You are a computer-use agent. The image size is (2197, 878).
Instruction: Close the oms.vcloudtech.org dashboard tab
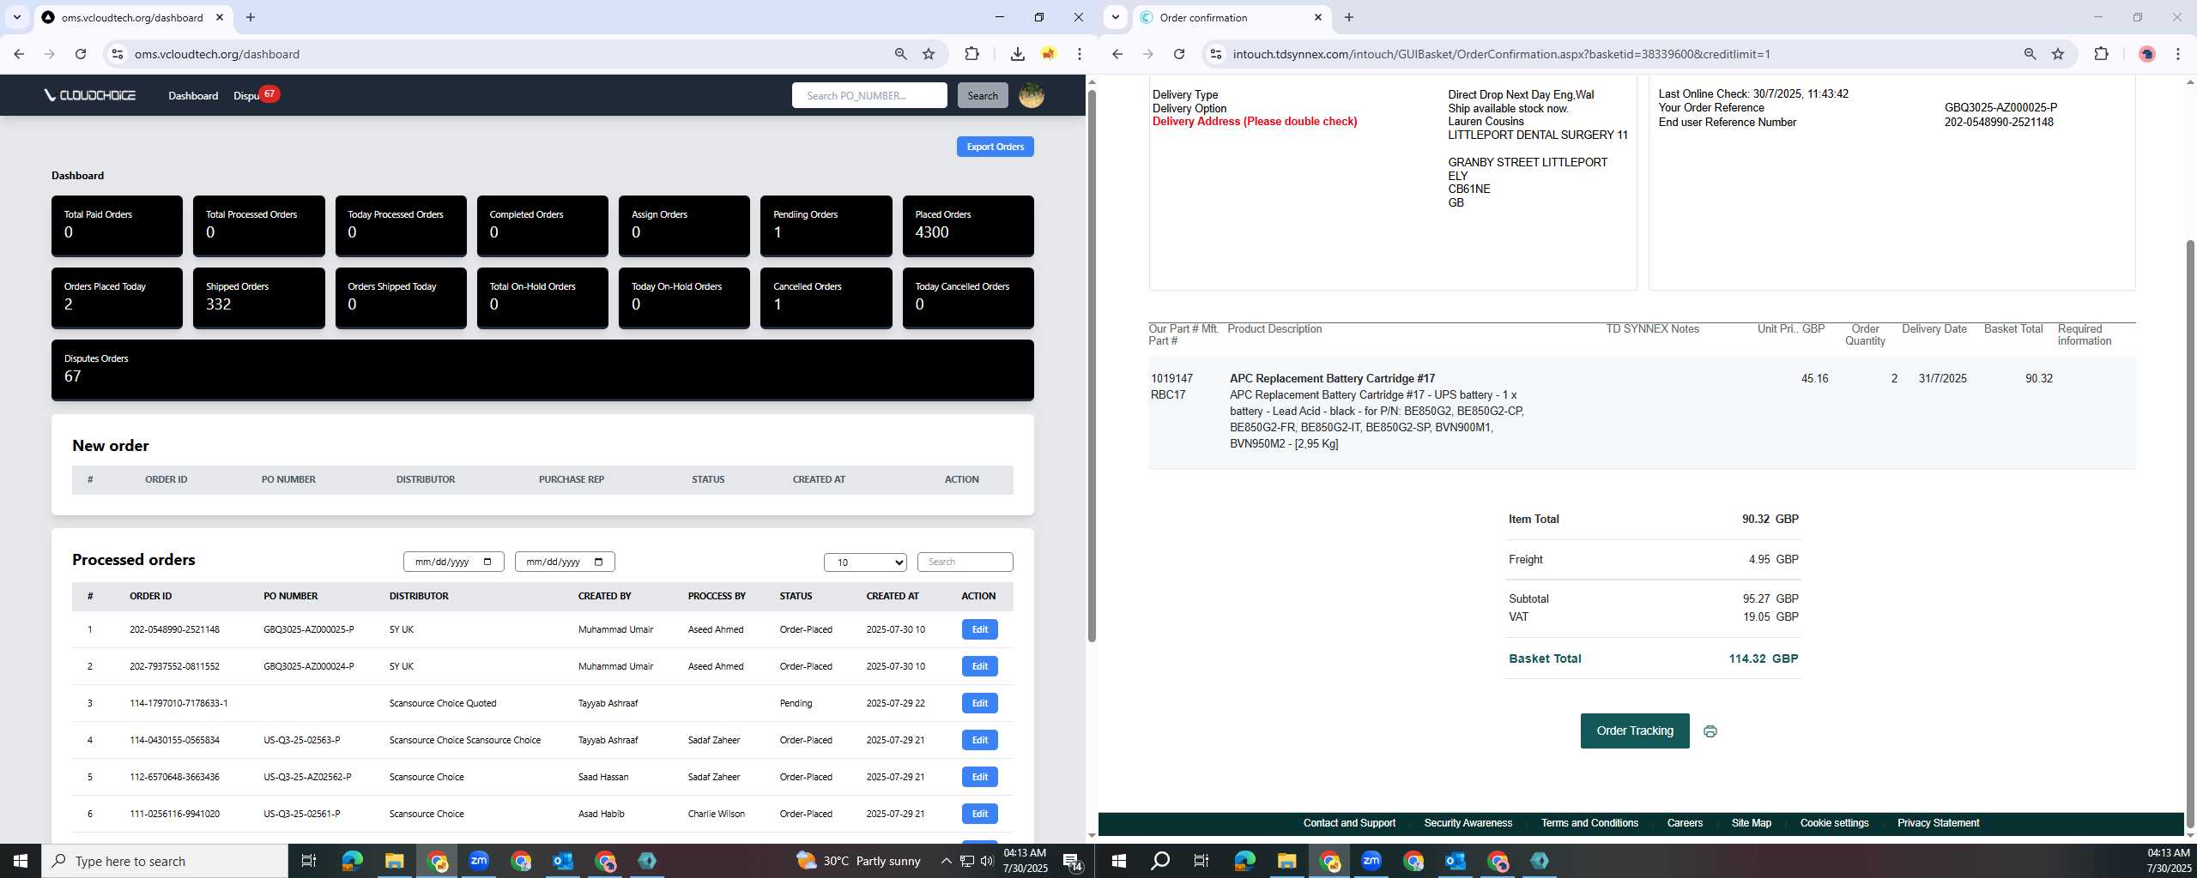pos(220,17)
